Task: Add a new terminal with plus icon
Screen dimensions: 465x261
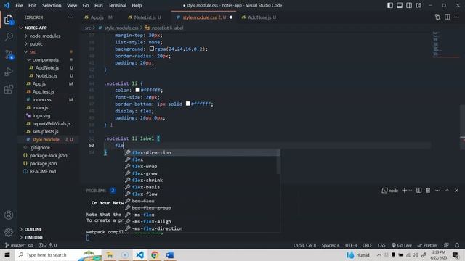Action: [x=404, y=191]
